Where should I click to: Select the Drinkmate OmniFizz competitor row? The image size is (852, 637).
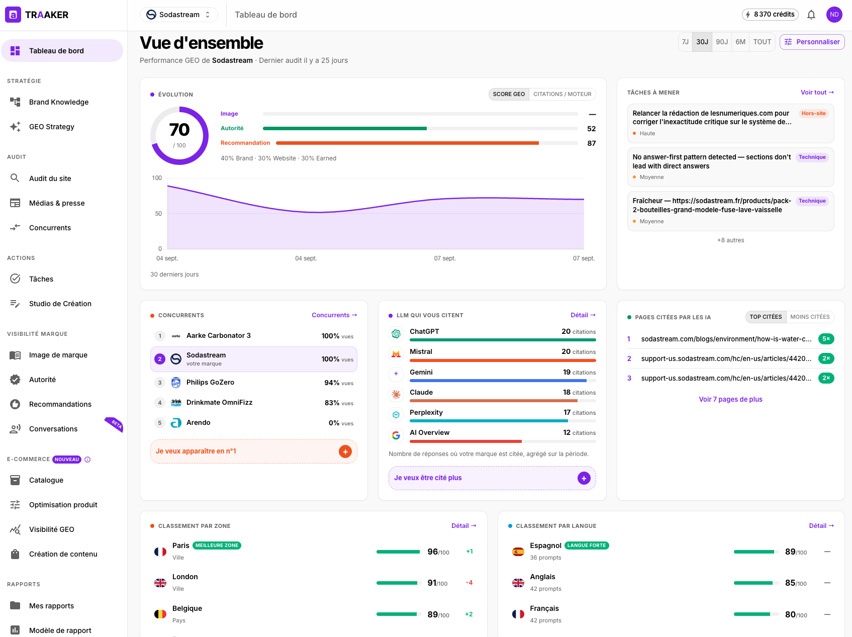(x=254, y=403)
